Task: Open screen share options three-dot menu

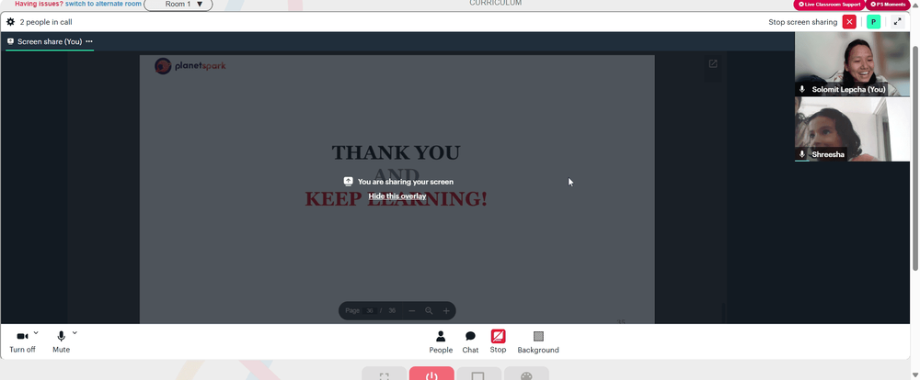Action: [x=89, y=41]
